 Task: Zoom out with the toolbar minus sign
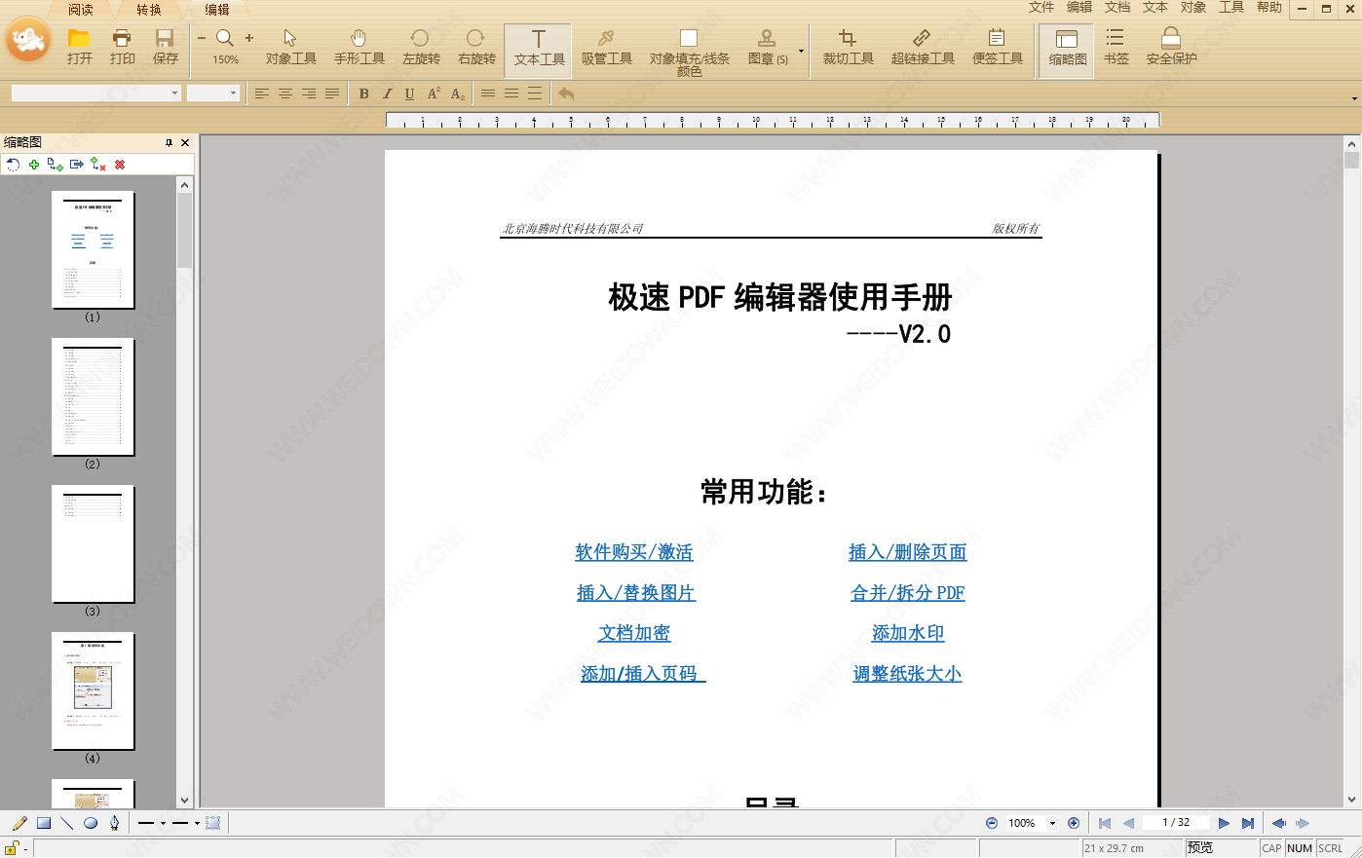pos(202,38)
